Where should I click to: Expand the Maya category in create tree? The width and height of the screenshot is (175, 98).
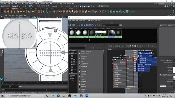(x=71, y=52)
